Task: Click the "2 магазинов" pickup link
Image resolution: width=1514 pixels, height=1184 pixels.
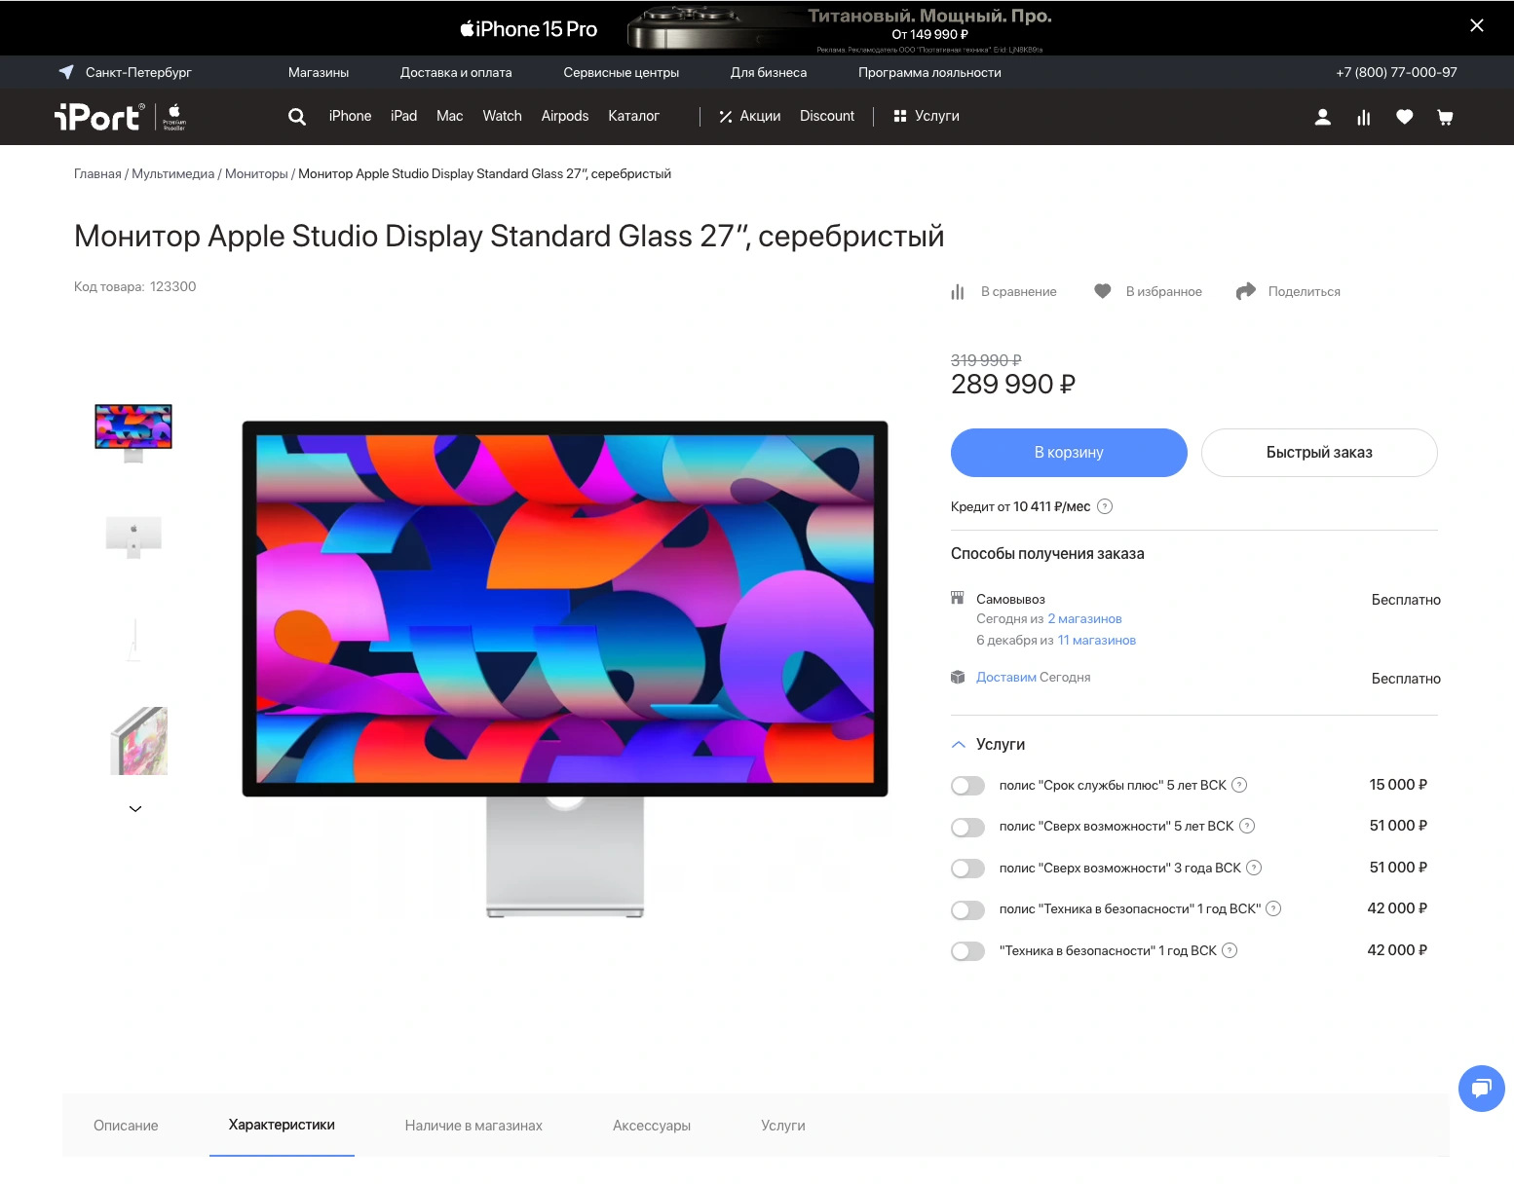Action: (1084, 619)
